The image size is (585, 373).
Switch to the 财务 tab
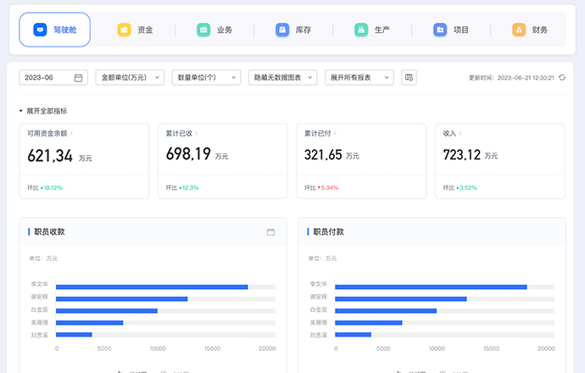click(x=539, y=30)
